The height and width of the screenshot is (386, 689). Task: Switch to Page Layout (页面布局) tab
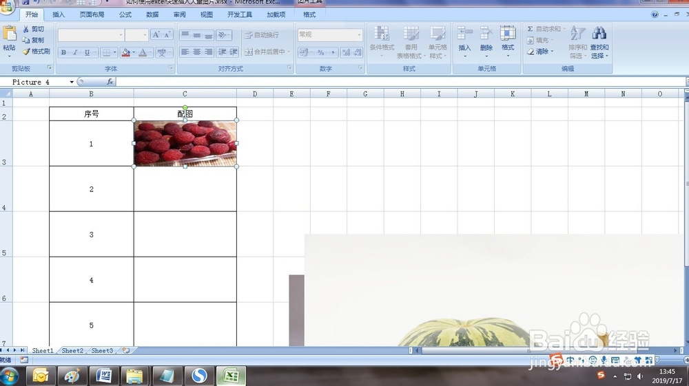(x=92, y=14)
